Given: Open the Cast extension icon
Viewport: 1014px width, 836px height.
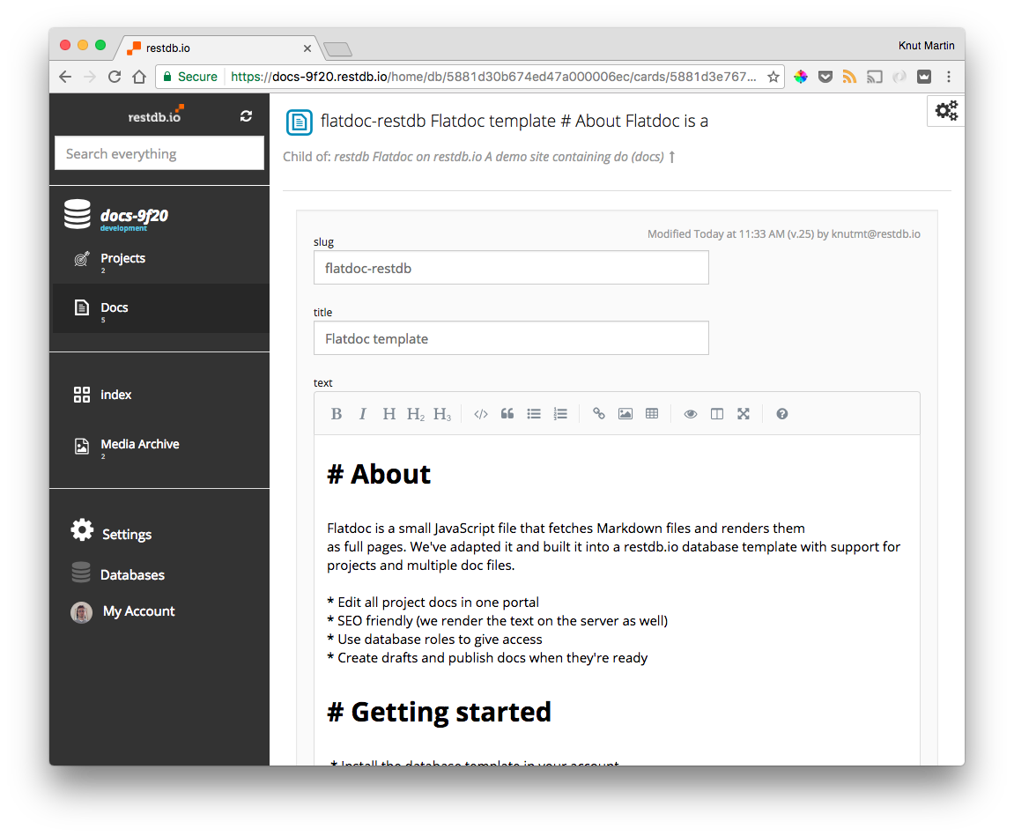Looking at the screenshot, I should [874, 77].
